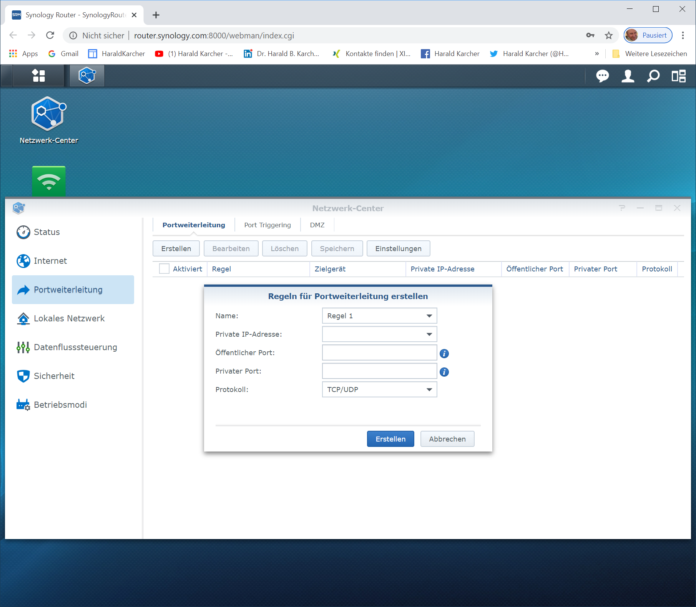Click the SRM search magnifier icon
Screen dimensions: 696x607
click(x=653, y=76)
